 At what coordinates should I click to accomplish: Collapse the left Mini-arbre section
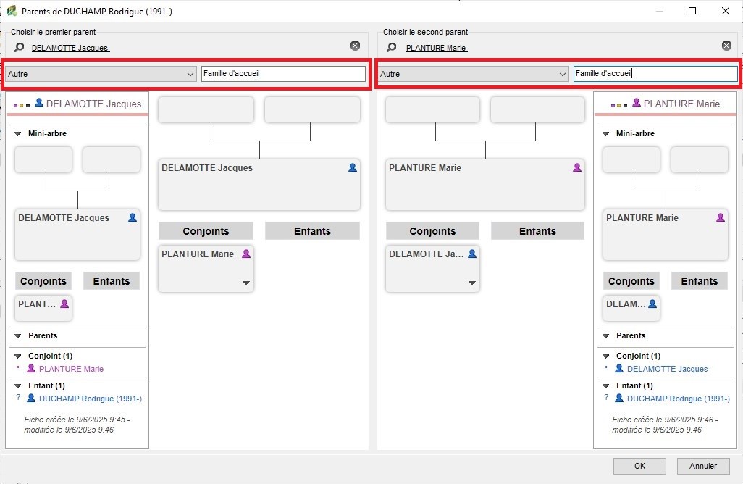[x=18, y=134]
